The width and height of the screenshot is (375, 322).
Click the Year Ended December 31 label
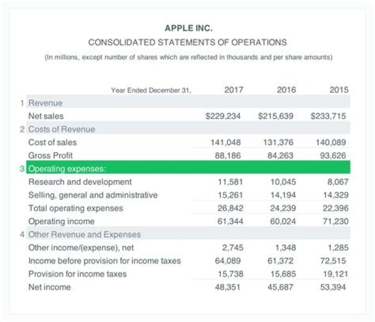pyautogui.click(x=151, y=90)
